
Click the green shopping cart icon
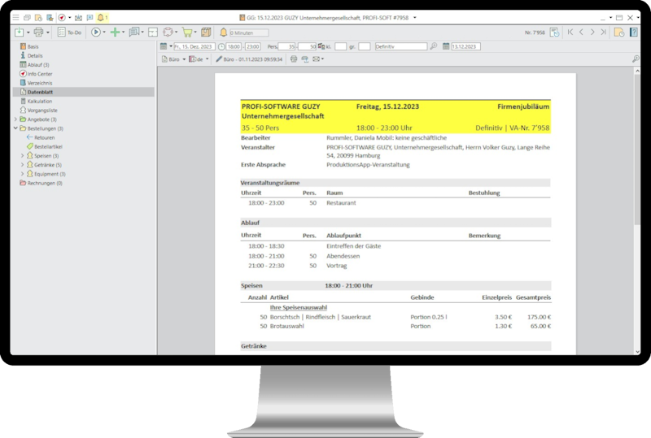click(x=188, y=32)
